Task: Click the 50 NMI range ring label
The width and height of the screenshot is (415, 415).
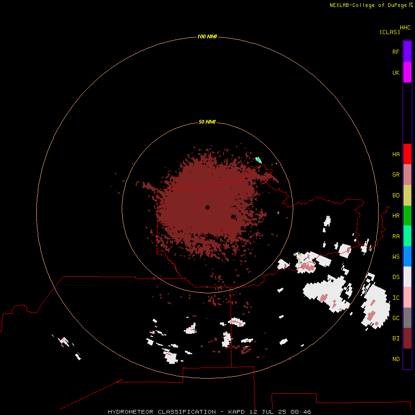Action: tap(207, 122)
